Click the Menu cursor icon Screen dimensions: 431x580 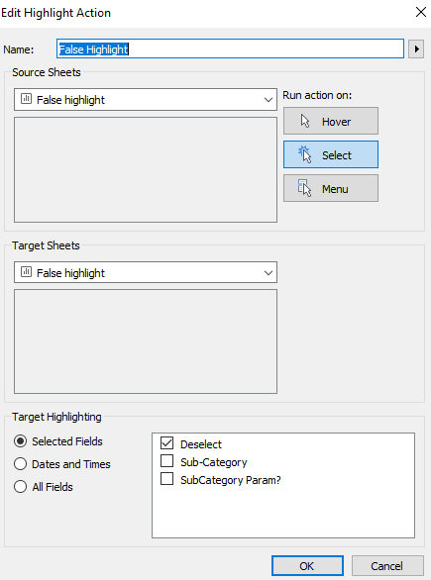304,188
